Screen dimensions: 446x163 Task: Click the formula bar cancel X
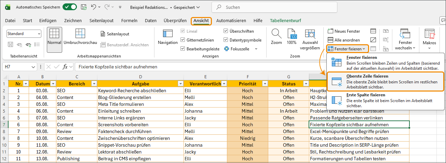[x=49, y=67]
